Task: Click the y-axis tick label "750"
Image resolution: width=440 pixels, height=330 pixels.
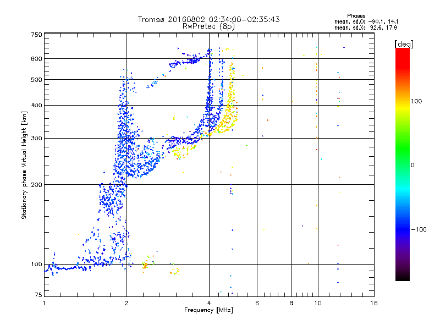Action: coord(36,35)
